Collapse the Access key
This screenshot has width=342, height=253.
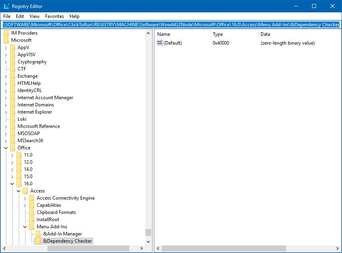(x=18, y=191)
